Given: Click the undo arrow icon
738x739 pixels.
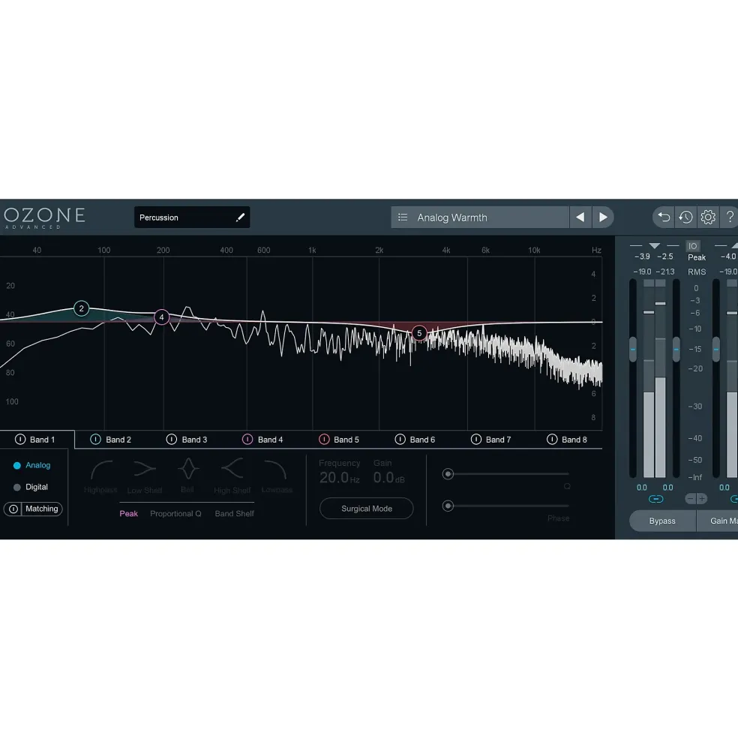Looking at the screenshot, I should click(x=664, y=217).
